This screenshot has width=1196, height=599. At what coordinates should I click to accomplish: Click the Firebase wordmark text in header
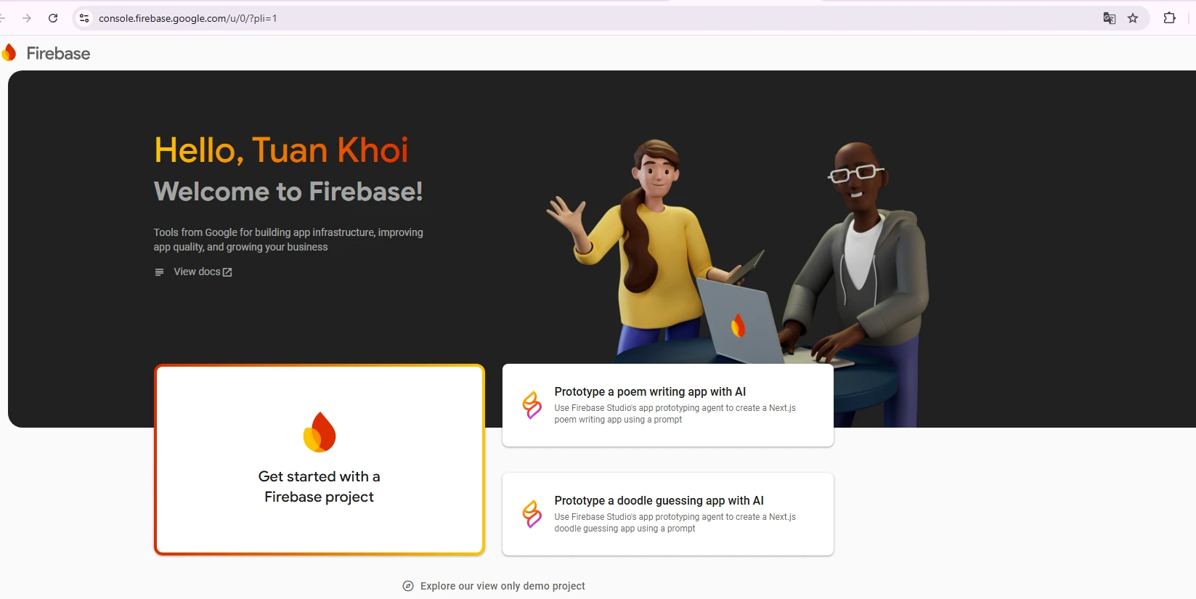pyautogui.click(x=58, y=53)
